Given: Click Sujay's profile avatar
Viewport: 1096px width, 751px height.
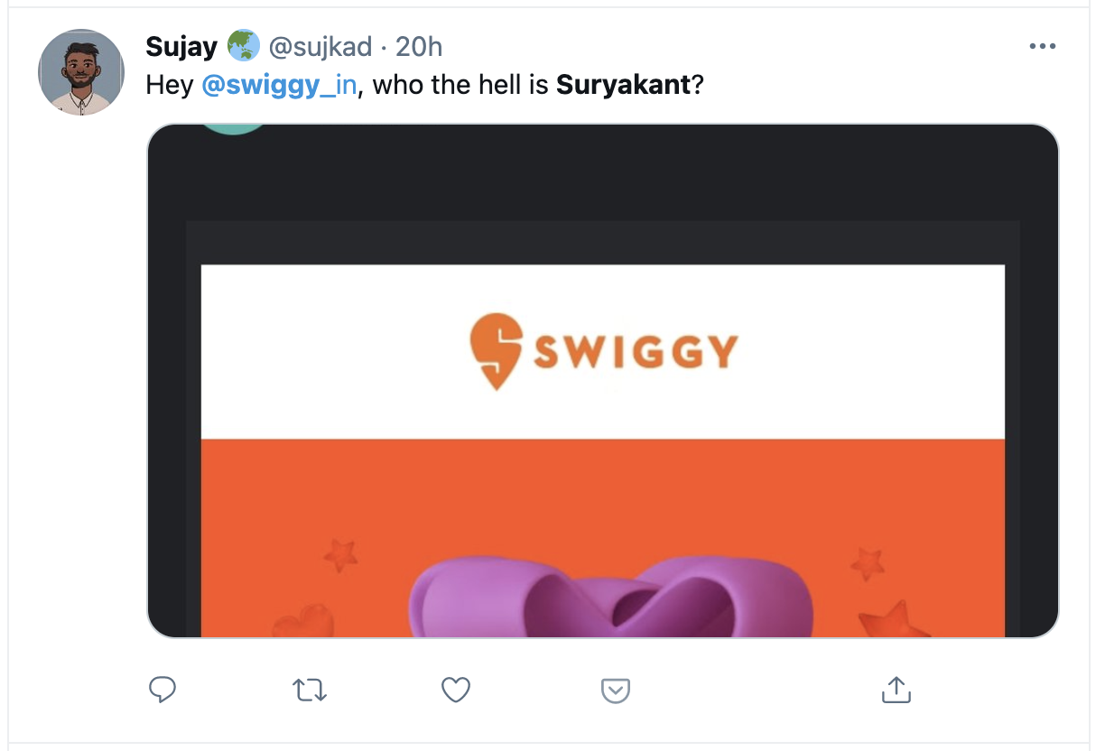Looking at the screenshot, I should pyautogui.click(x=81, y=72).
